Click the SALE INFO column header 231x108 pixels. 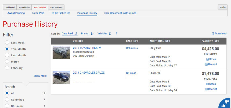pos(132,41)
